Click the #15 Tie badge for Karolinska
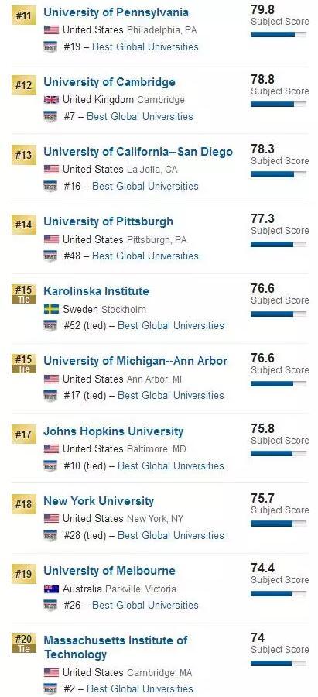The image size is (318, 697). 24,294
